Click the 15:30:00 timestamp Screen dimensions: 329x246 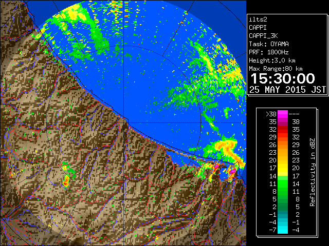coord(283,78)
